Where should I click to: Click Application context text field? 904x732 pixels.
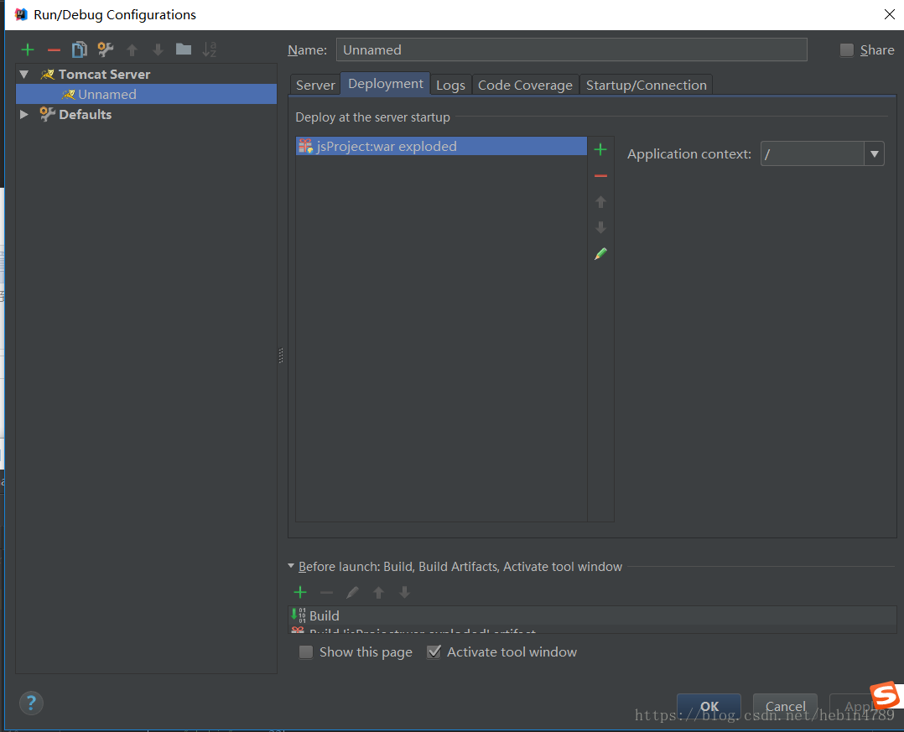[x=812, y=154]
